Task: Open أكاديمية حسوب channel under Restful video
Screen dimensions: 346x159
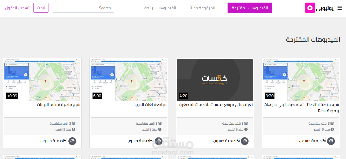Action: coord(313,141)
